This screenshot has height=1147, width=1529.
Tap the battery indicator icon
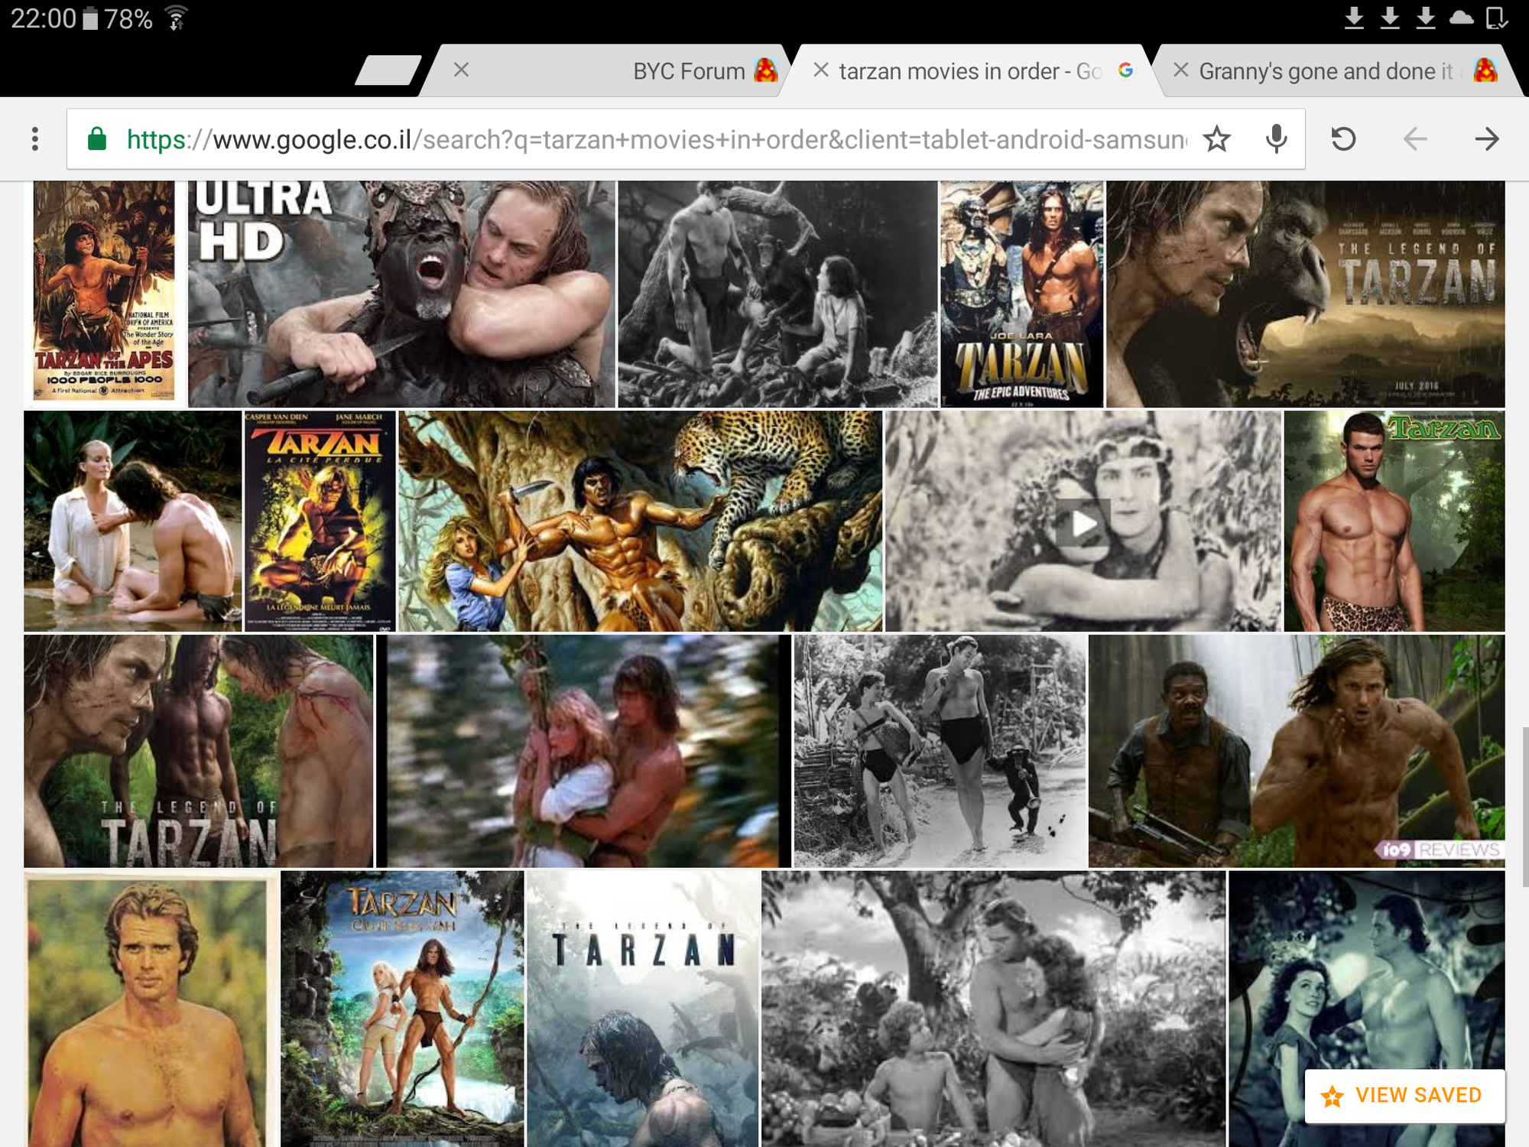[90, 18]
